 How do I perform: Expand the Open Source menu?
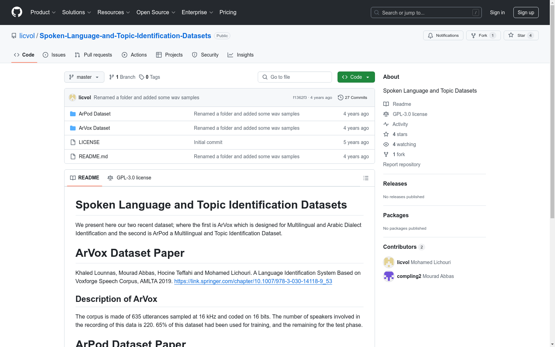156,12
